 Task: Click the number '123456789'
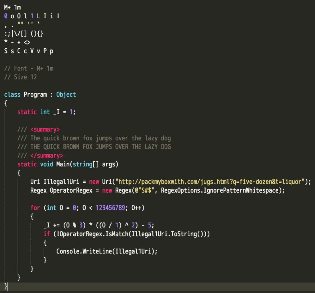(110, 208)
